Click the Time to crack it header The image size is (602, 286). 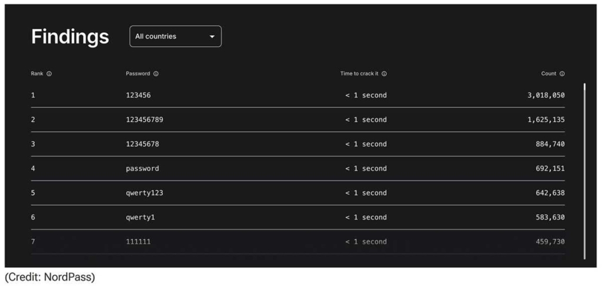click(359, 73)
